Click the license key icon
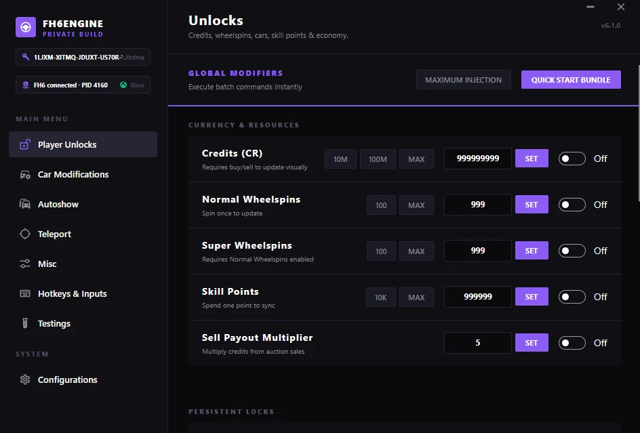Viewport: 640px width, 433px height. point(26,57)
